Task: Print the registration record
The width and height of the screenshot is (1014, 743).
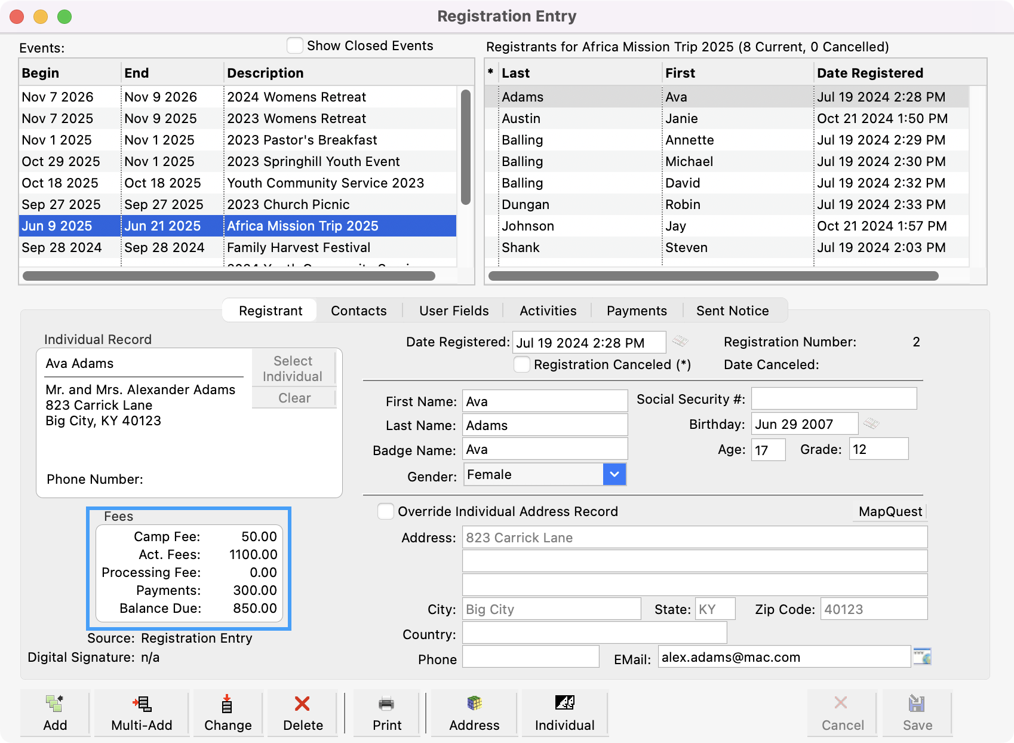Action: pos(387,712)
